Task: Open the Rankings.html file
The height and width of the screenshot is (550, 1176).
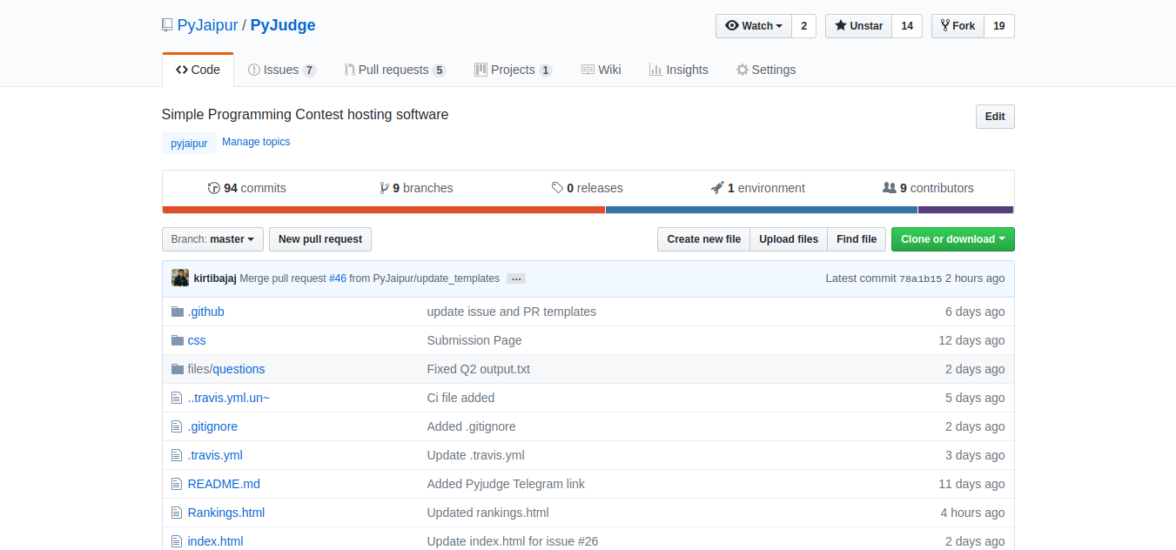Action: (226, 513)
